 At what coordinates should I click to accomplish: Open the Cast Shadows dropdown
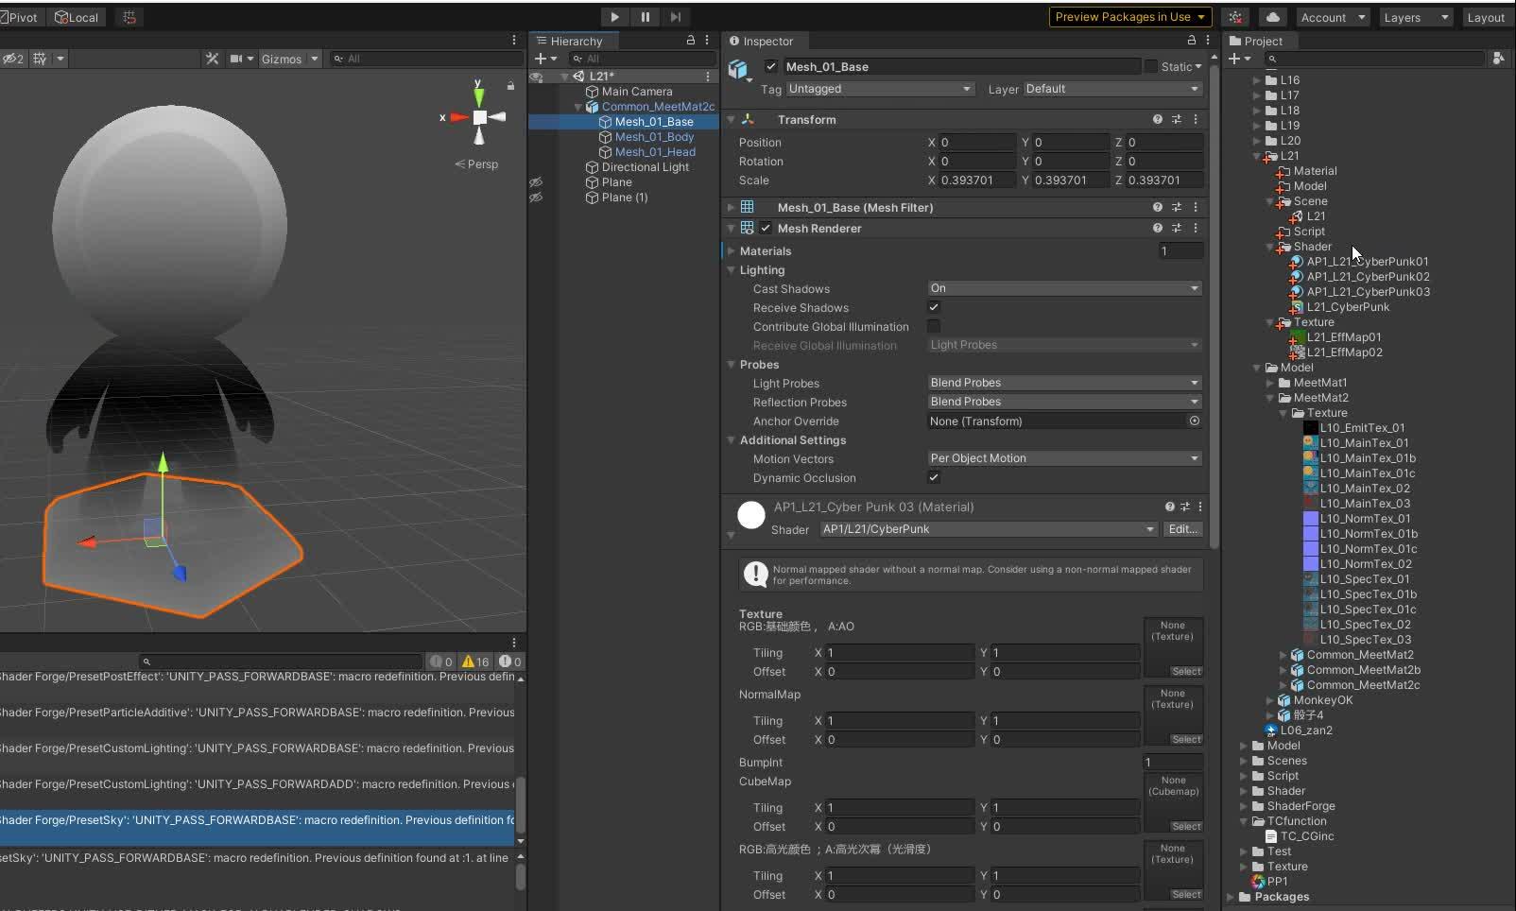click(x=1063, y=288)
